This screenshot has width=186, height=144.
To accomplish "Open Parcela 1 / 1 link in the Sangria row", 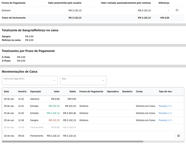I will (x=165, y=120).
